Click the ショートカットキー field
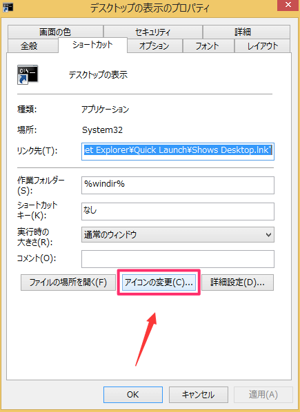This screenshot has width=300, height=412. 178,212
